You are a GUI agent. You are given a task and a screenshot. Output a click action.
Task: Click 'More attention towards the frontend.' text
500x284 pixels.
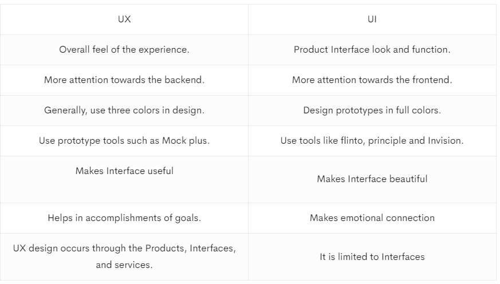pos(372,80)
